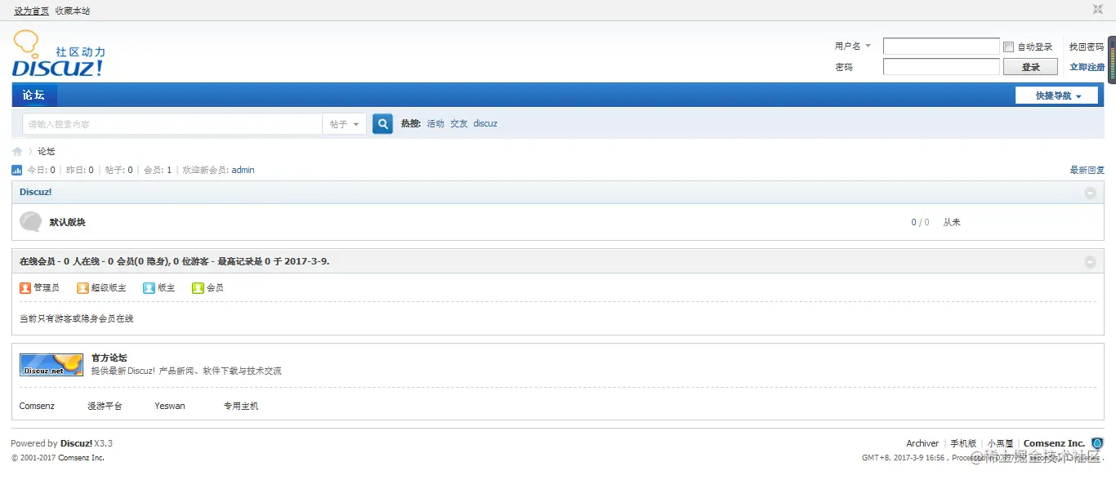The height and width of the screenshot is (480, 1116).
Task: Click the password input field
Action: (941, 67)
